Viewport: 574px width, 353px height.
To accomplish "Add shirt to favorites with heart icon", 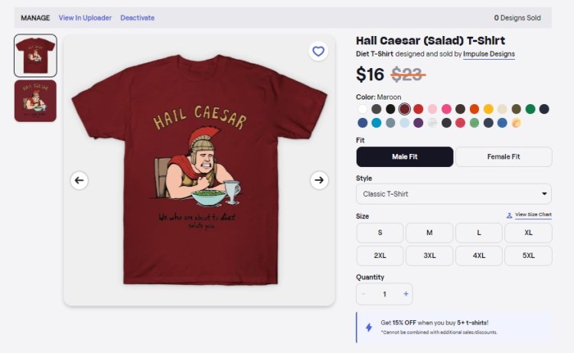I will coord(318,51).
